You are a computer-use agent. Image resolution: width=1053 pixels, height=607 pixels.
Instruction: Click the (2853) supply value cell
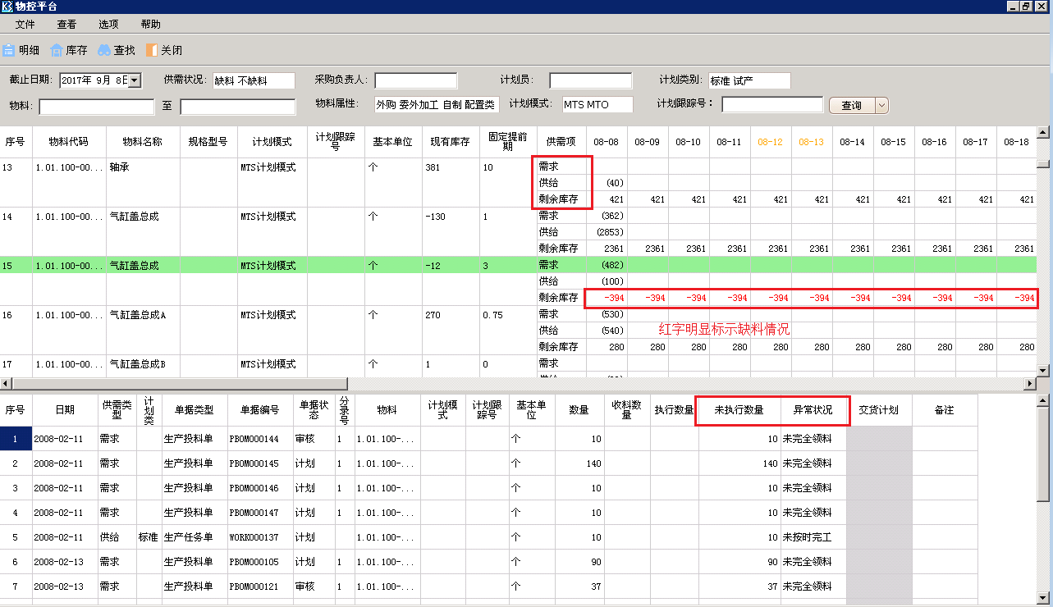pyautogui.click(x=607, y=232)
